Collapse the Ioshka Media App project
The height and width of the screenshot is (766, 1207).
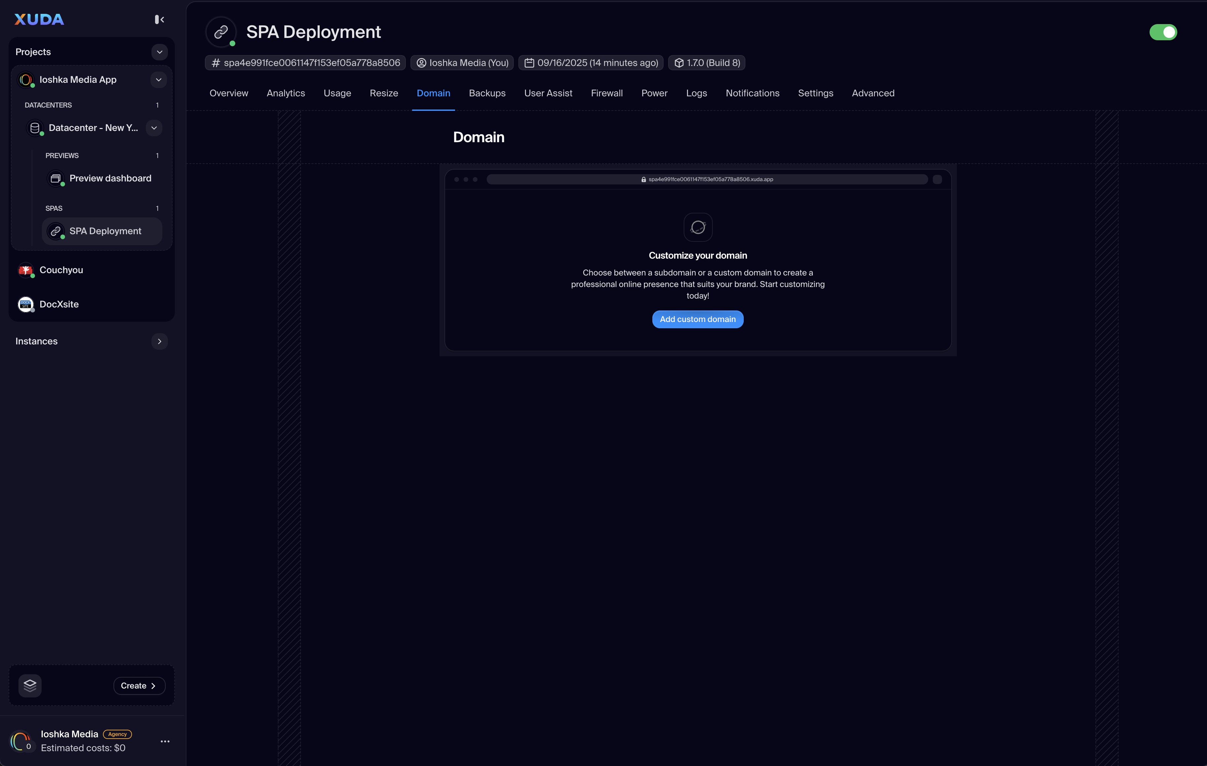pyautogui.click(x=158, y=80)
